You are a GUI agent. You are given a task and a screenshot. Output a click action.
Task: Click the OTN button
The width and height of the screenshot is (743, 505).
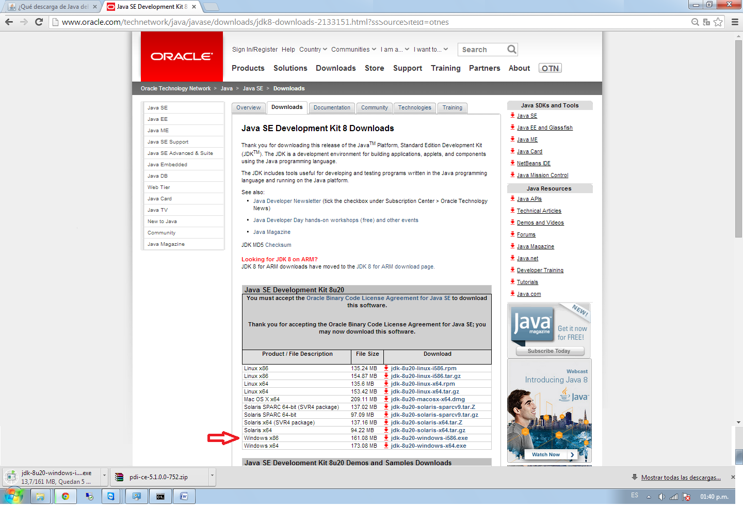(550, 68)
